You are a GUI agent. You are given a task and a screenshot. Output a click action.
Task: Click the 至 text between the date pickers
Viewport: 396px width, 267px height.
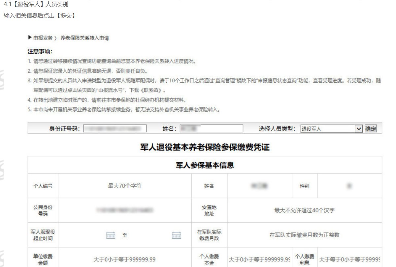(125, 235)
